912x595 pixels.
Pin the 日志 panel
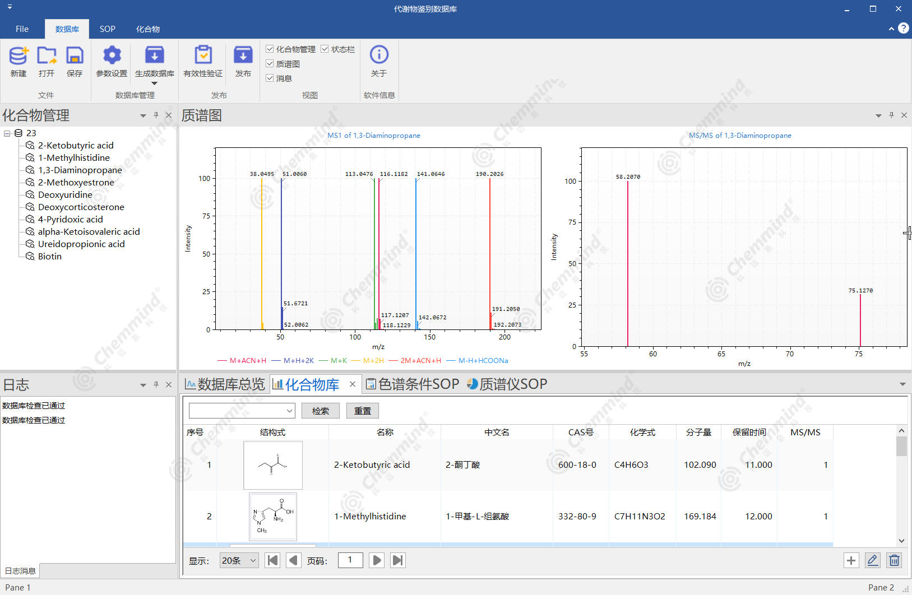coord(156,385)
